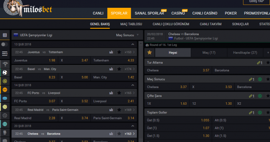Open the sidebar hamburger list menu
The width and height of the screenshot is (270, 142).
5,54
